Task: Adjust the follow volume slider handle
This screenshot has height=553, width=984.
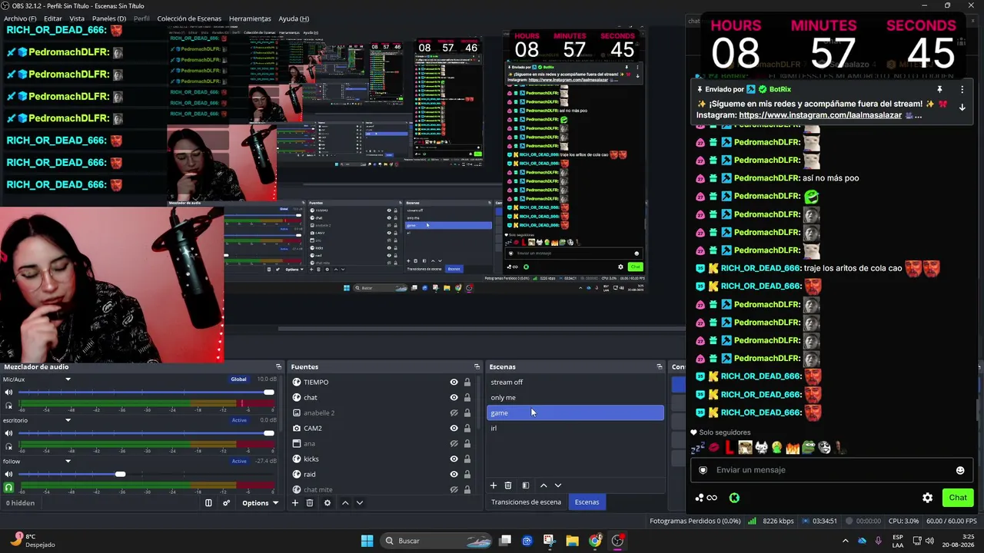Action: tap(120, 474)
